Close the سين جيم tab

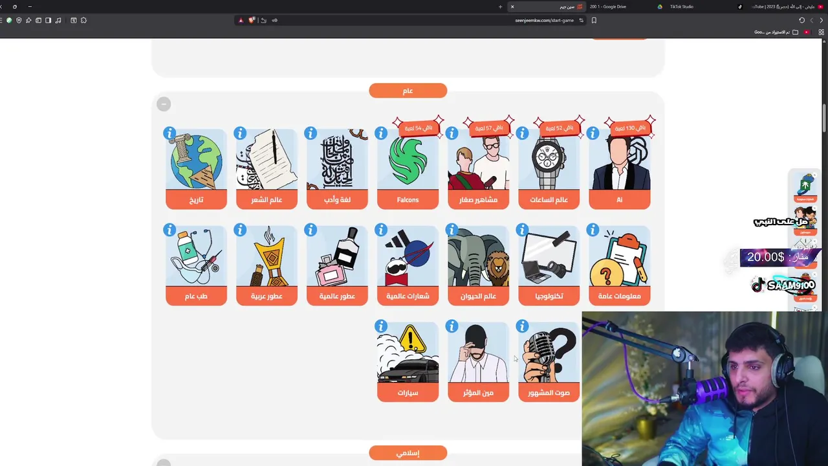click(512, 6)
